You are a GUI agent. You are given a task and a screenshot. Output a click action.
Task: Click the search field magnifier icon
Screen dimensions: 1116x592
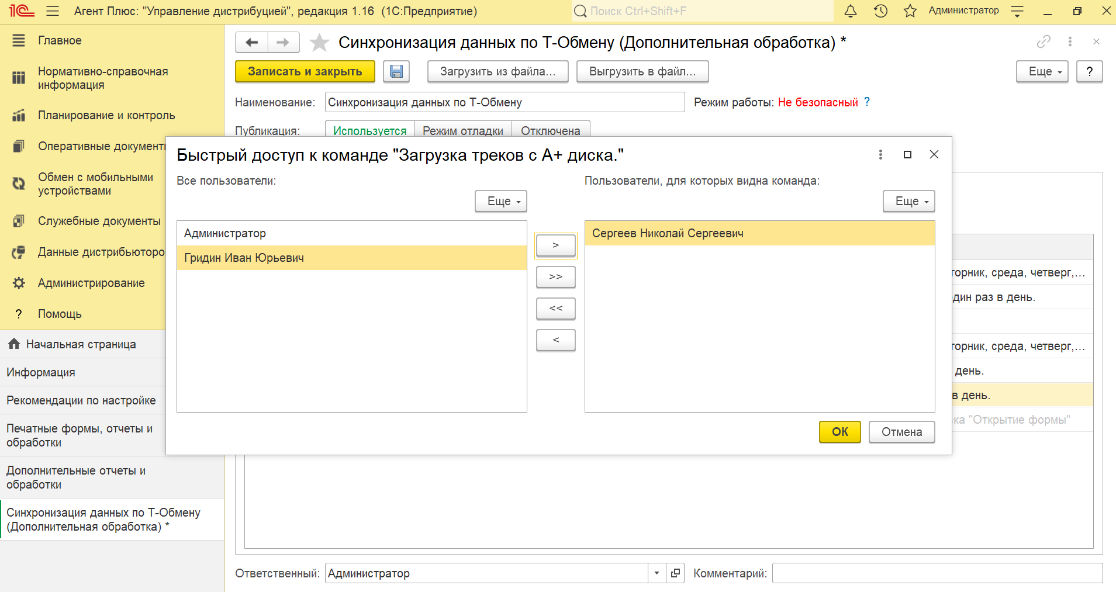580,11
